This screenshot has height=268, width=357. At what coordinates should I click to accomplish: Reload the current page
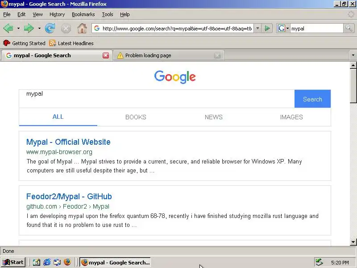[50, 29]
